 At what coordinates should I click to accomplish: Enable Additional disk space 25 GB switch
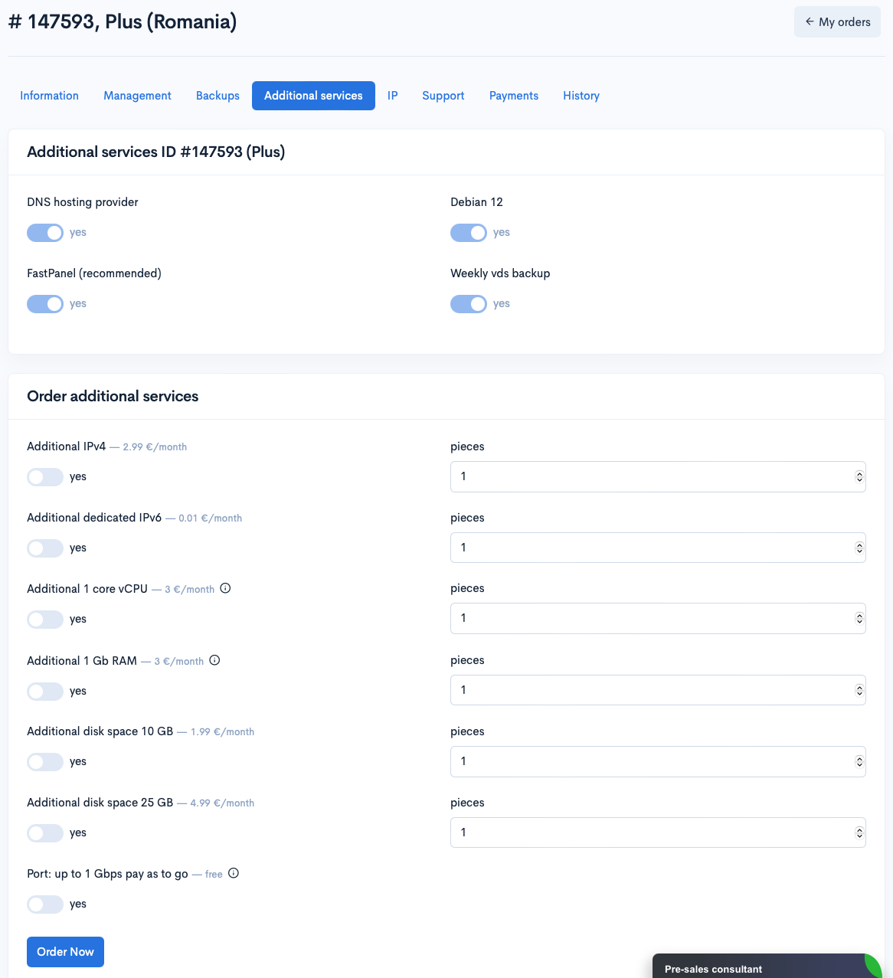(45, 833)
